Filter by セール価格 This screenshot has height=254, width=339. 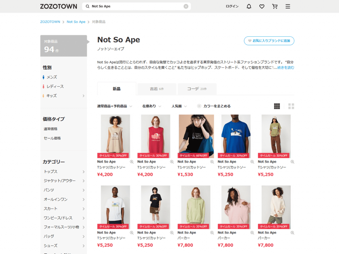coord(52,138)
